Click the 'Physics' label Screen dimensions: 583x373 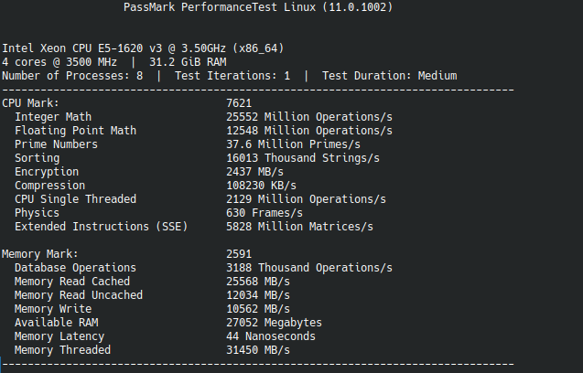point(37,213)
